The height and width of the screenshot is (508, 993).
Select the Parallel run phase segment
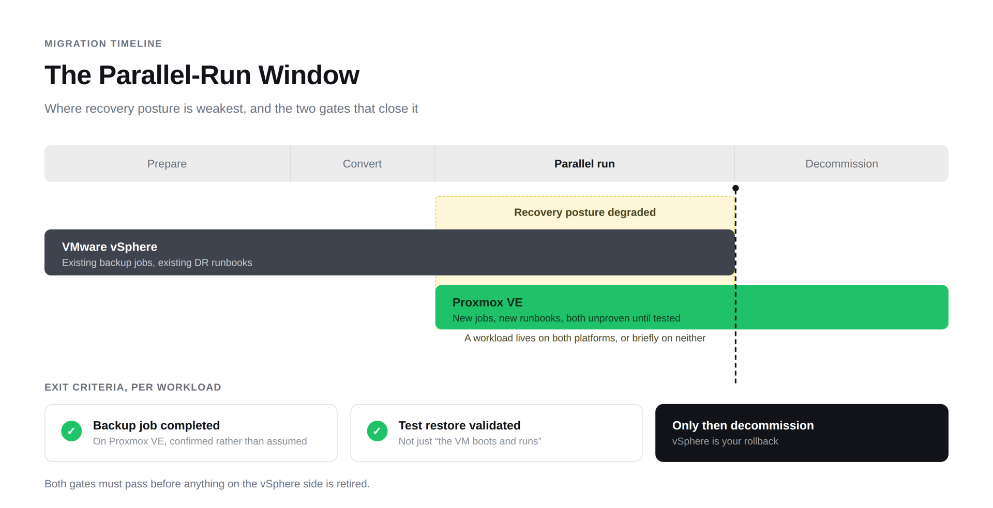point(584,164)
